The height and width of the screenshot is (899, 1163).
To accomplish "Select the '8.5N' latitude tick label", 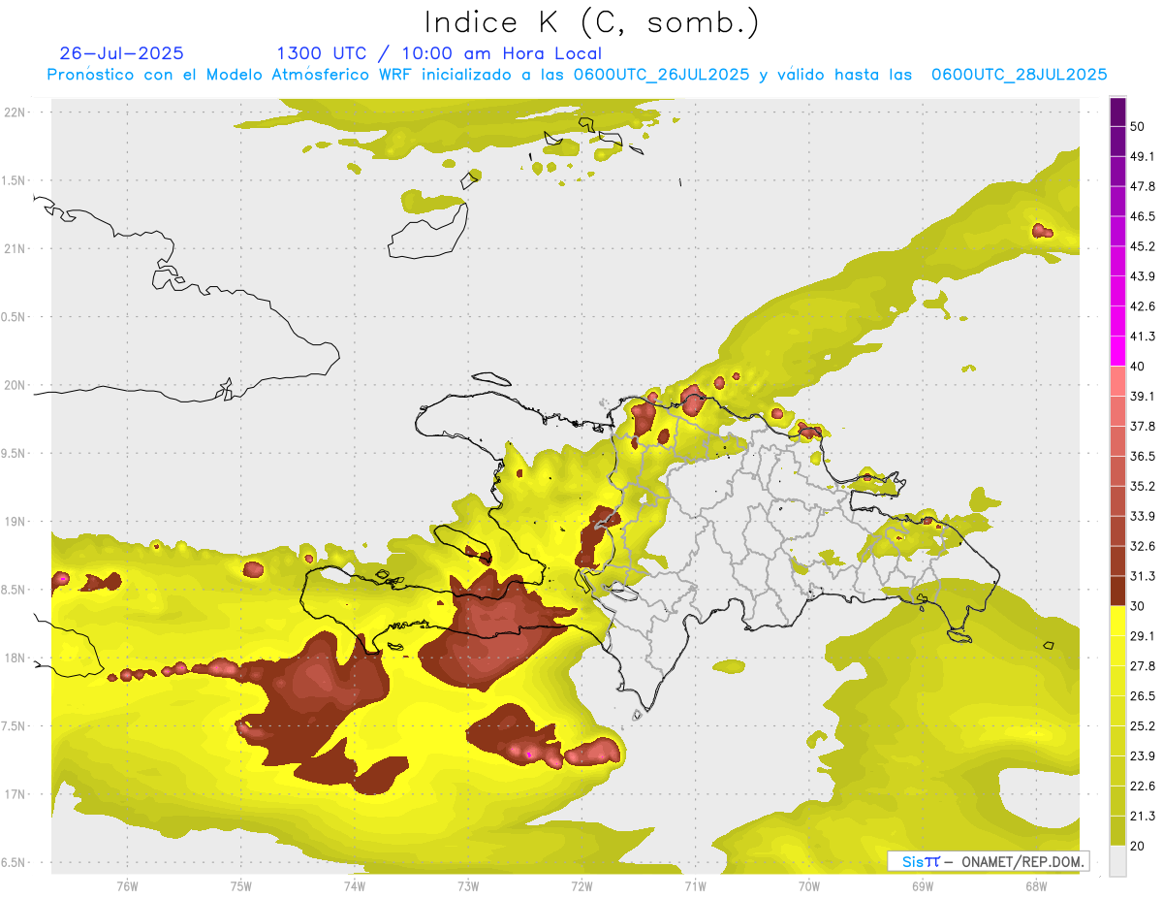I will [15, 590].
